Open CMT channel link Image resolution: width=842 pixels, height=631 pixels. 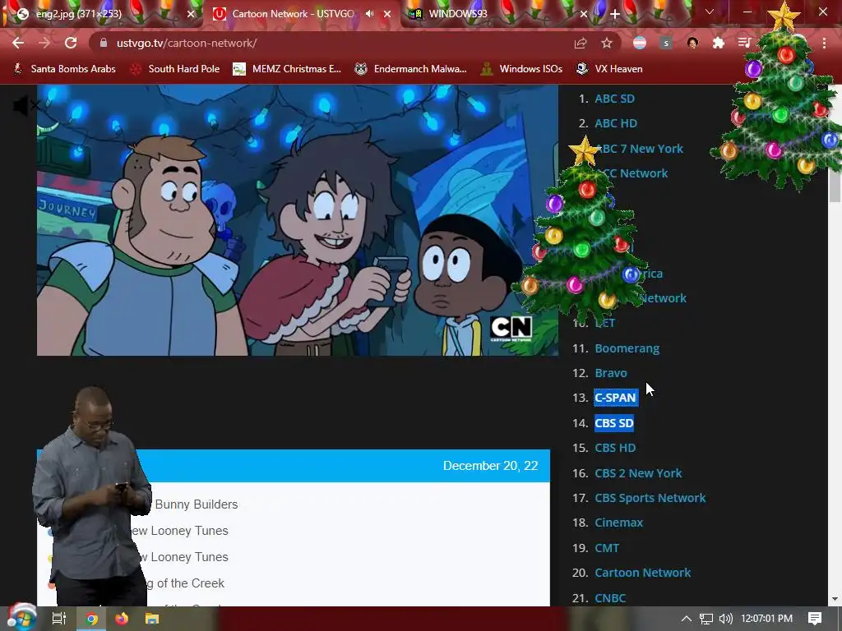coord(607,548)
